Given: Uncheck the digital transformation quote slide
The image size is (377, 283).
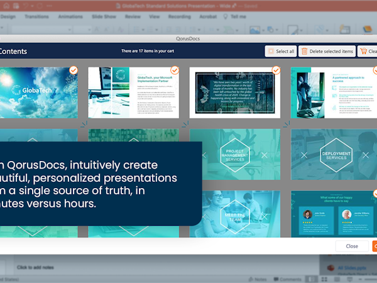Looking at the screenshot, I should point(275,70).
